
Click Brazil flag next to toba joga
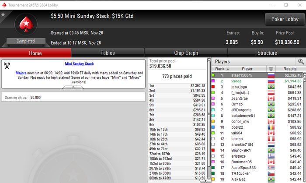tap(271, 87)
